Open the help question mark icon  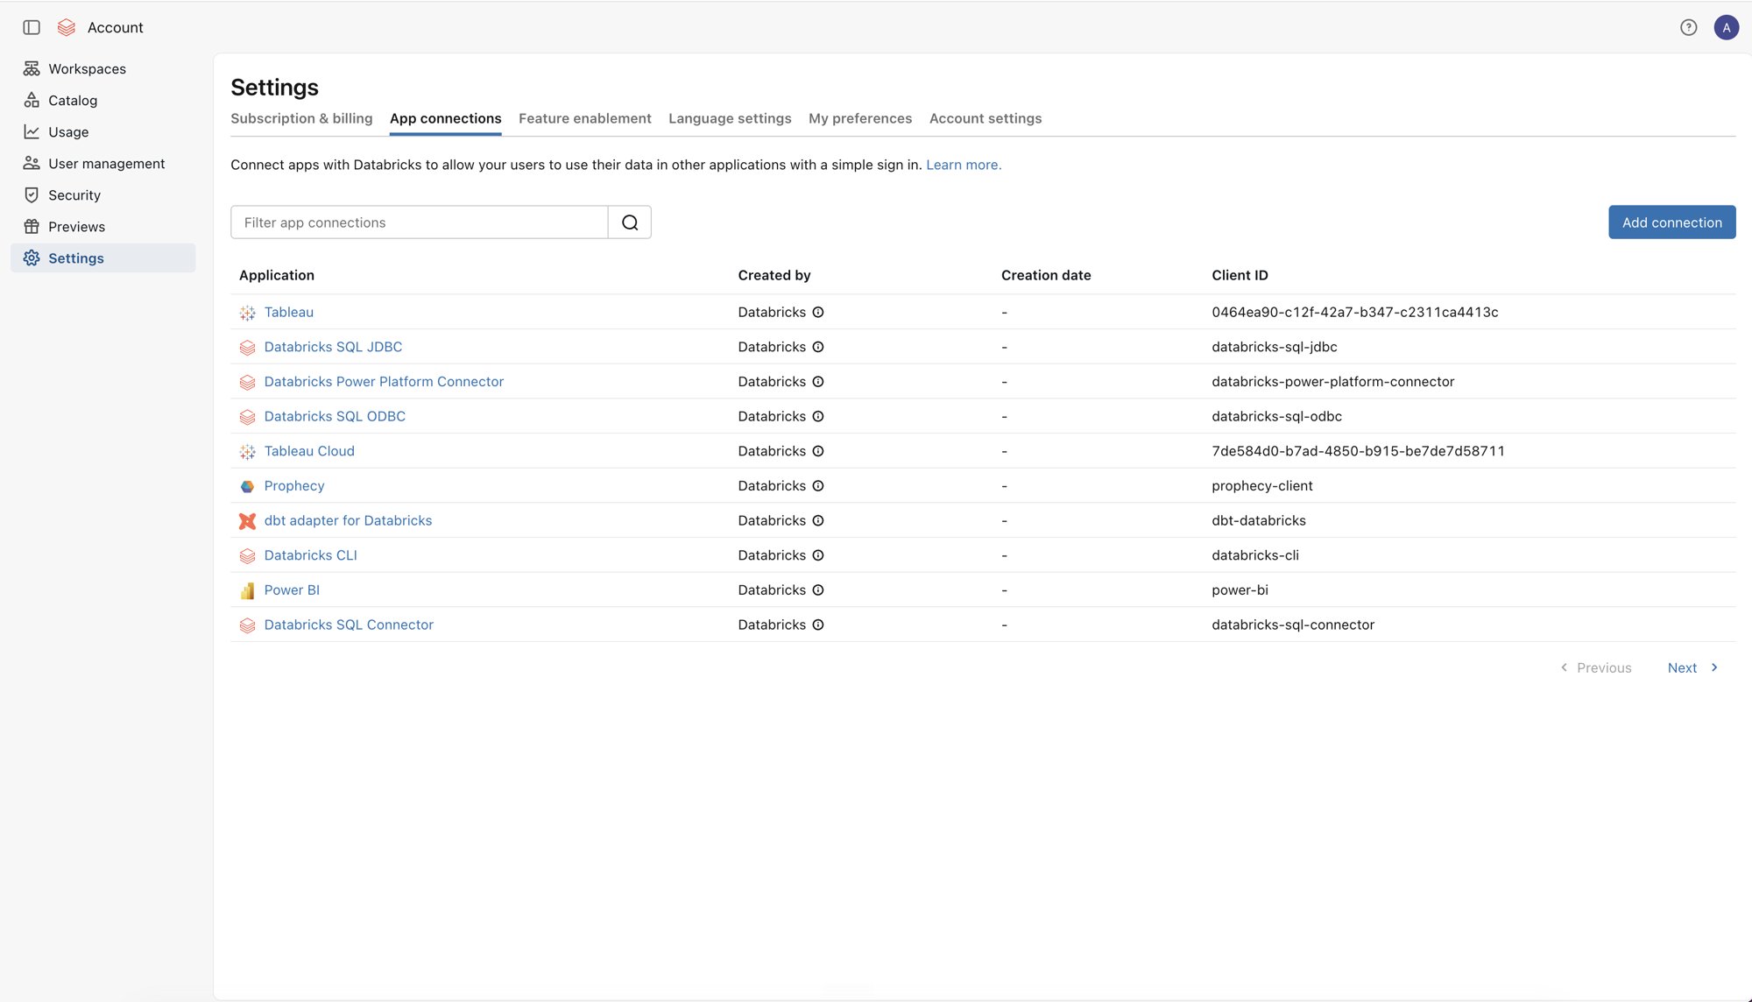1688,27
